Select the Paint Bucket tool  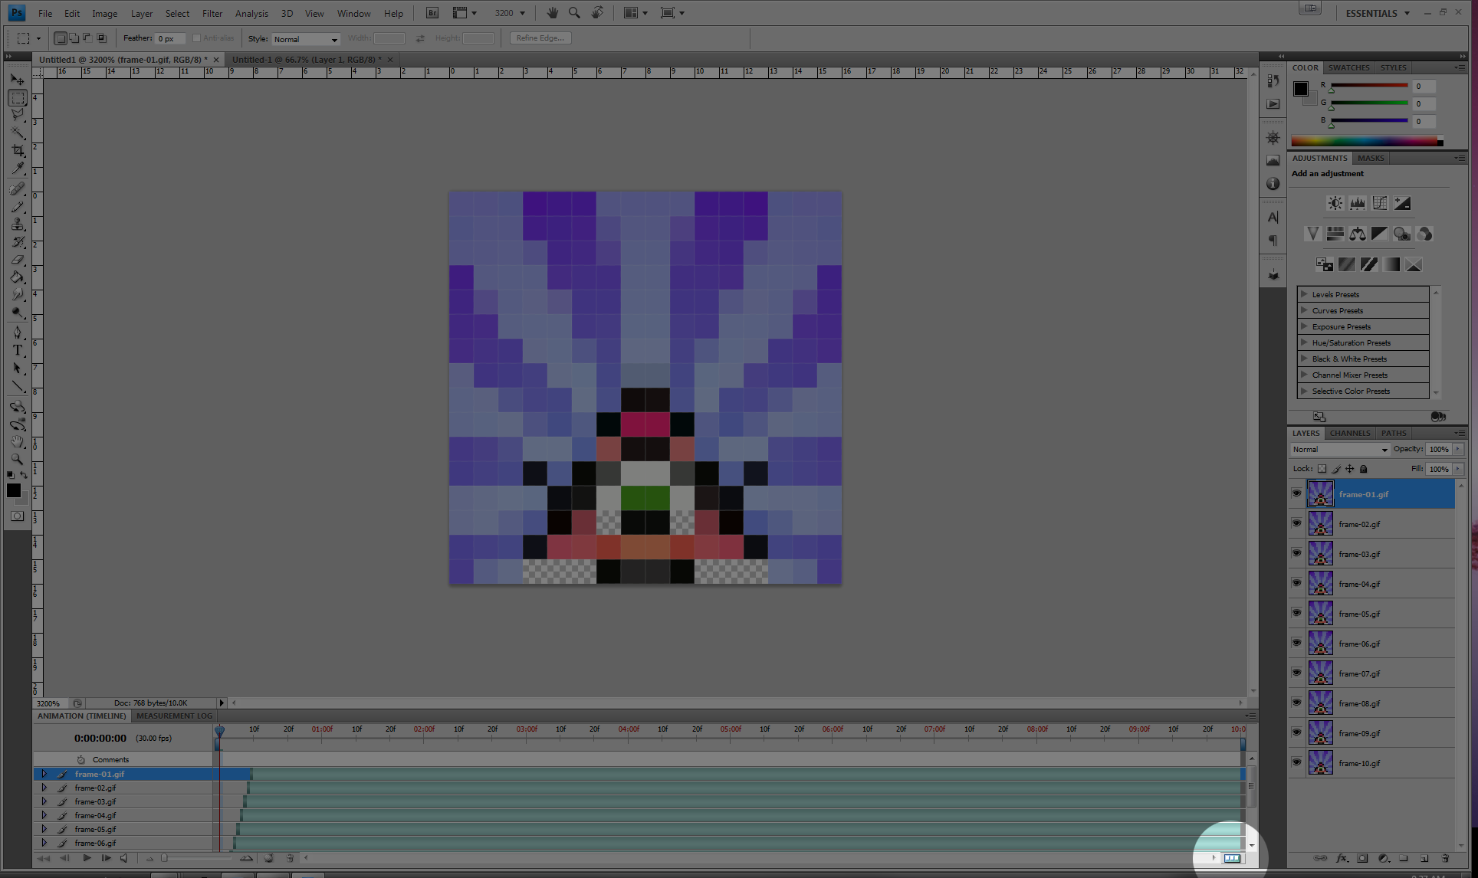click(18, 277)
